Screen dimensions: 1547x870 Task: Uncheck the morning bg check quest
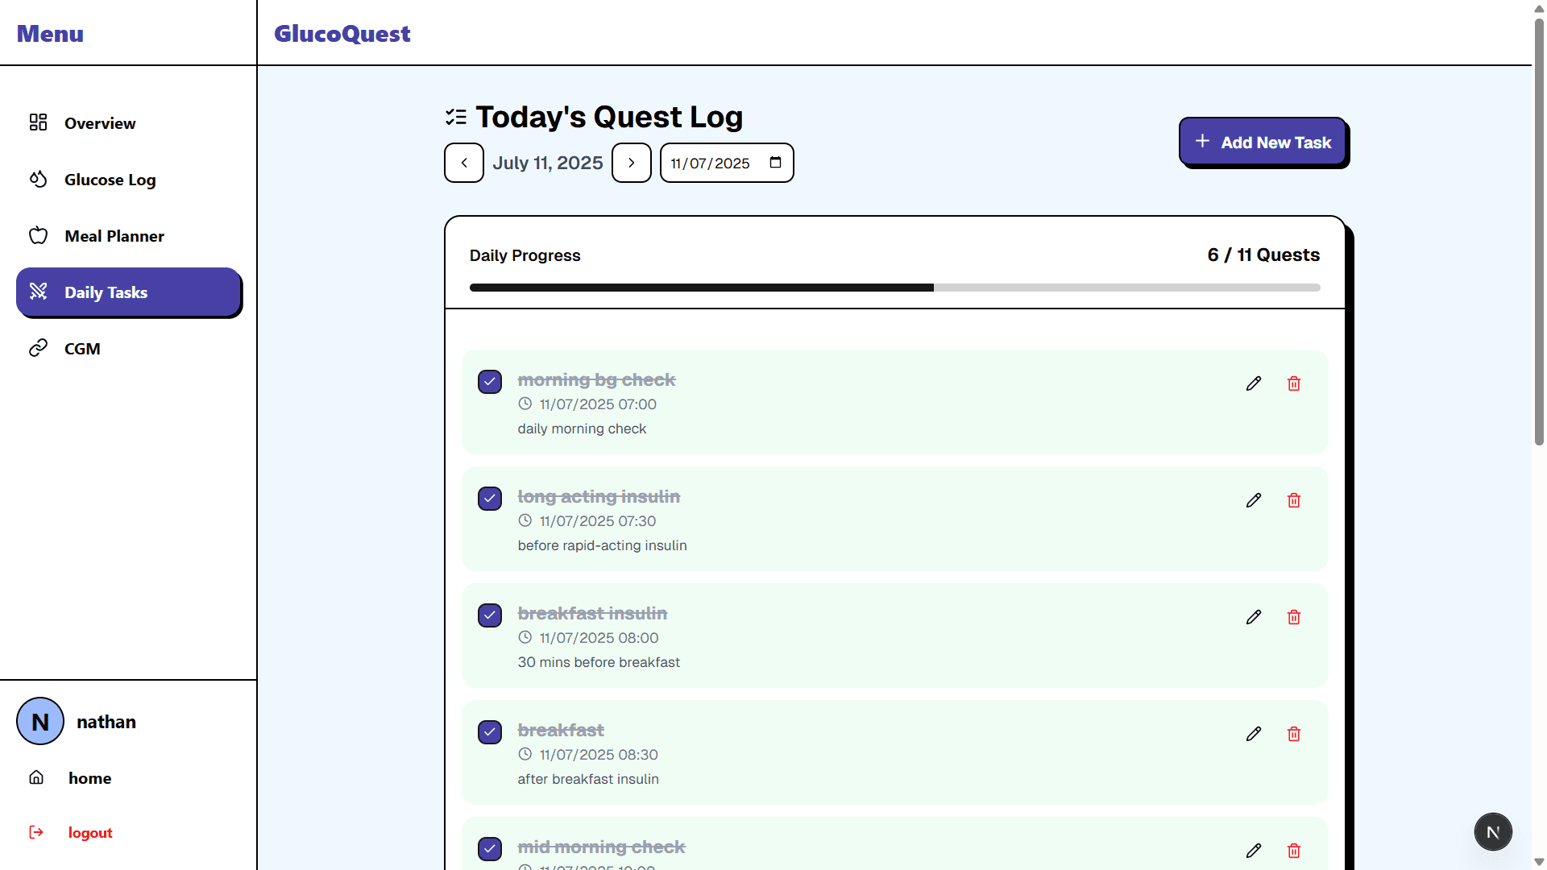click(489, 381)
